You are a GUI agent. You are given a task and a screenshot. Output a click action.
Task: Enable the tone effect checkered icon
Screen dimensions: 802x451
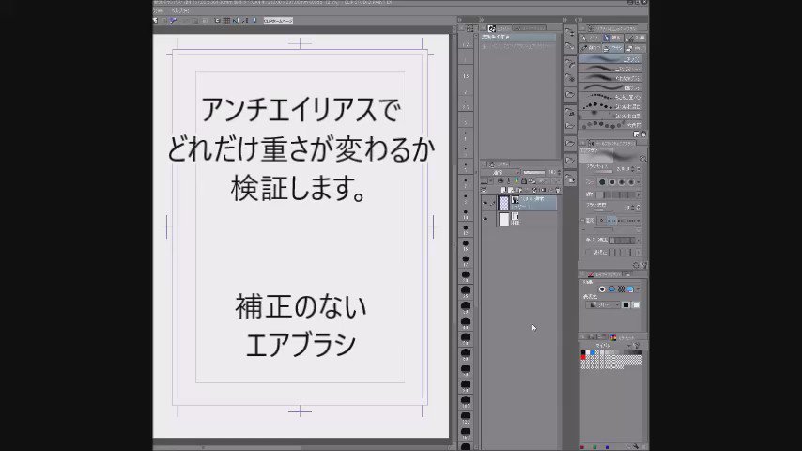[621, 289]
